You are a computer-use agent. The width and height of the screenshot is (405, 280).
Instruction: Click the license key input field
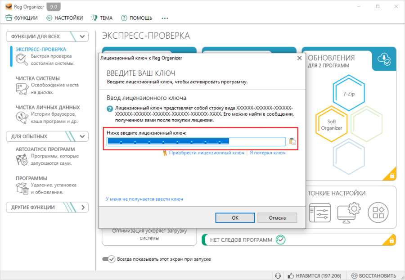[x=196, y=141]
